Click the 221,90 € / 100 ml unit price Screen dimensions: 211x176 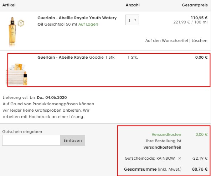pos(190,22)
